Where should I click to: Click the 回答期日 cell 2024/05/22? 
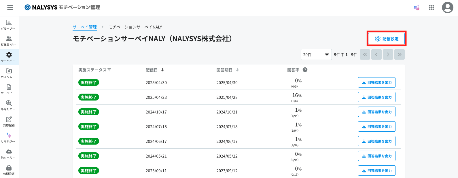(227, 156)
